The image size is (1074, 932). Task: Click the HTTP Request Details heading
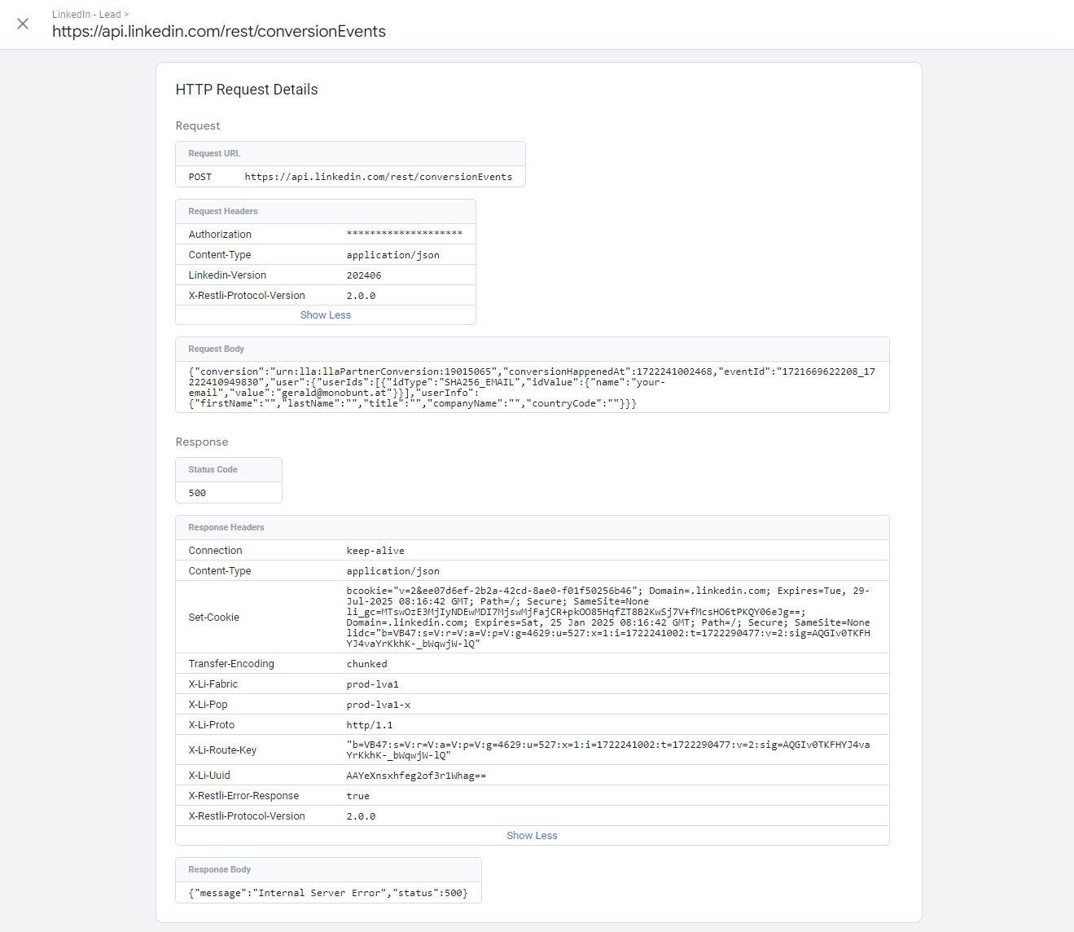(247, 90)
